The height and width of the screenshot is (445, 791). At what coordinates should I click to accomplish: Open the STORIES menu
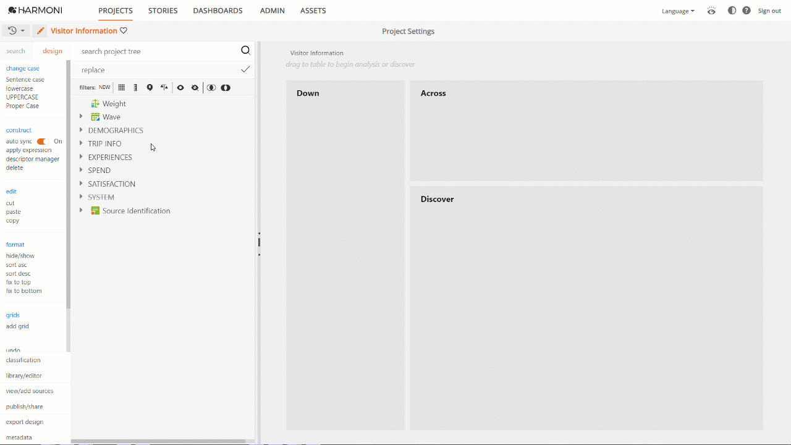[163, 11]
